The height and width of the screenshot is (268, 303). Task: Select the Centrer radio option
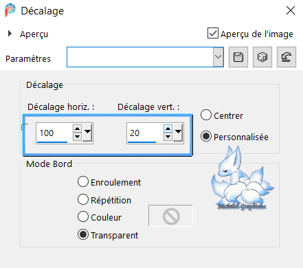coord(206,115)
